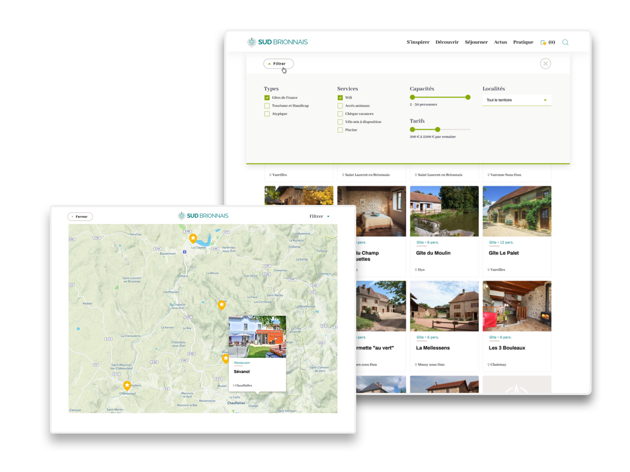The height and width of the screenshot is (472, 630).
Task: Click the Les 3 Bouleaux interior photo
Action: pos(517,306)
